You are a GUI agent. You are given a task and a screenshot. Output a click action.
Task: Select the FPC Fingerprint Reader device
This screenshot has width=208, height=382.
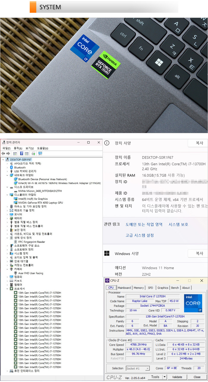click(31, 242)
